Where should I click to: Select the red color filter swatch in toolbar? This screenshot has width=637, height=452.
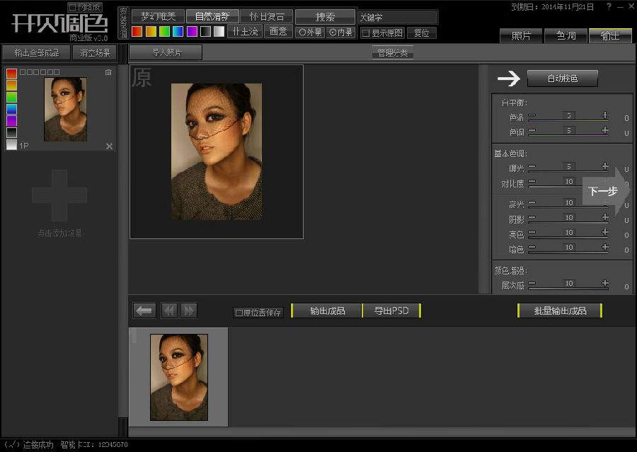(137, 32)
